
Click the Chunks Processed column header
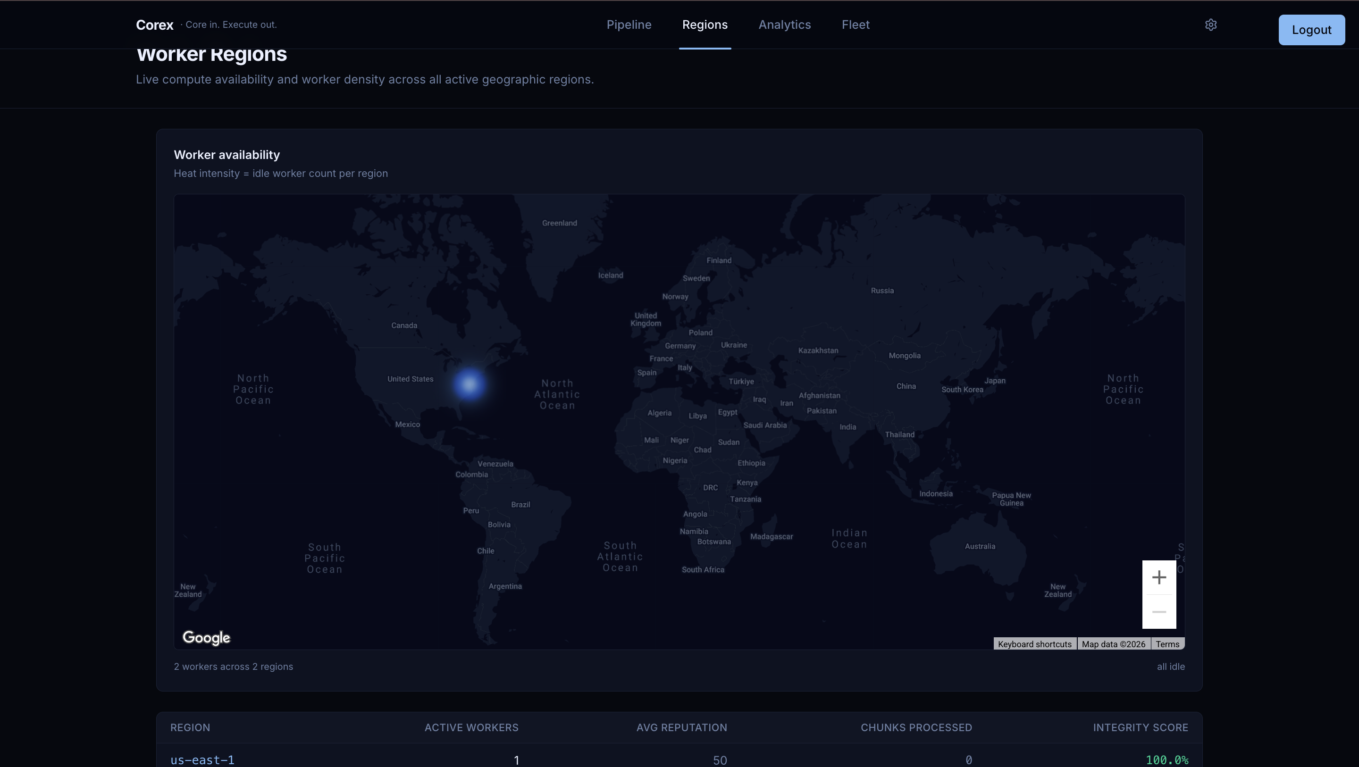coord(916,727)
